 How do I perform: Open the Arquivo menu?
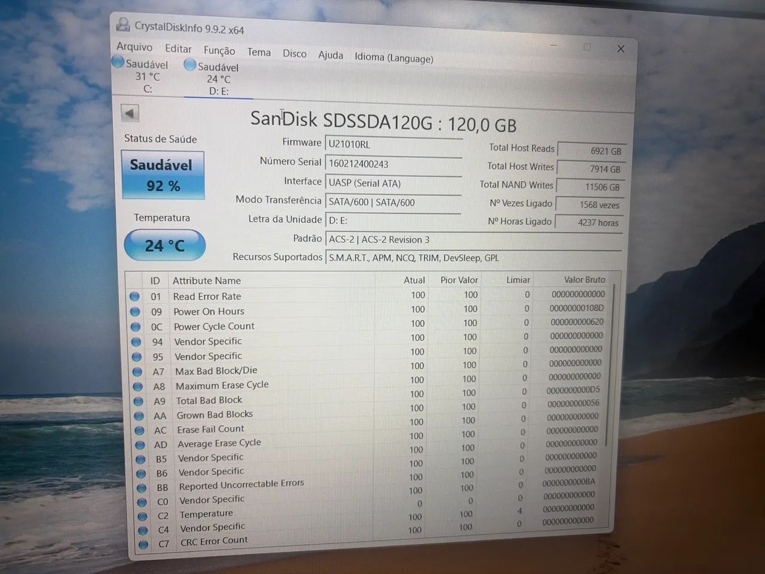coord(134,47)
